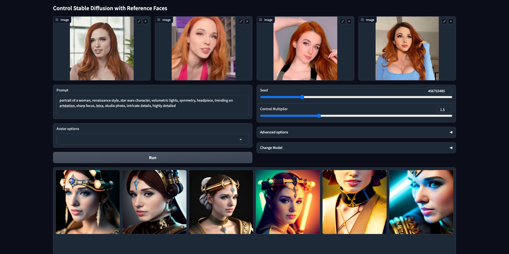Open the Avatar options dropdown
The width and height of the screenshot is (509, 254).
[x=153, y=139]
